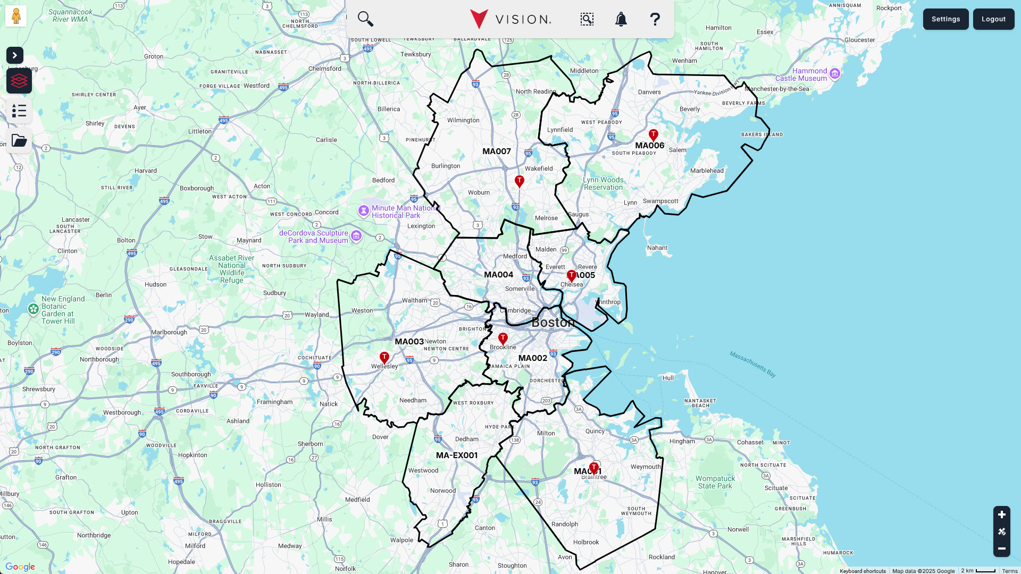
Task: Click the red marker in MA006 territory
Action: (x=653, y=134)
